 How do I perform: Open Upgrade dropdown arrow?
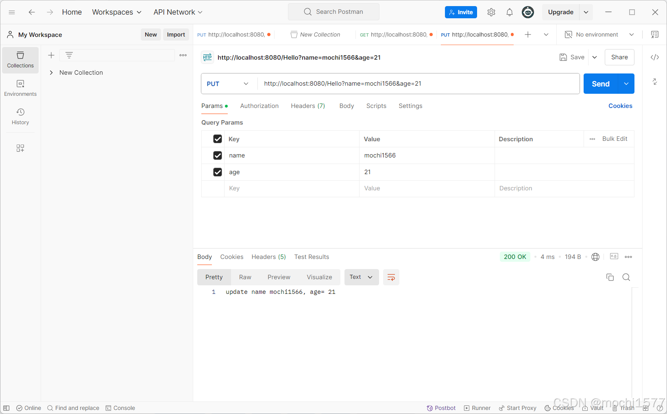point(586,12)
